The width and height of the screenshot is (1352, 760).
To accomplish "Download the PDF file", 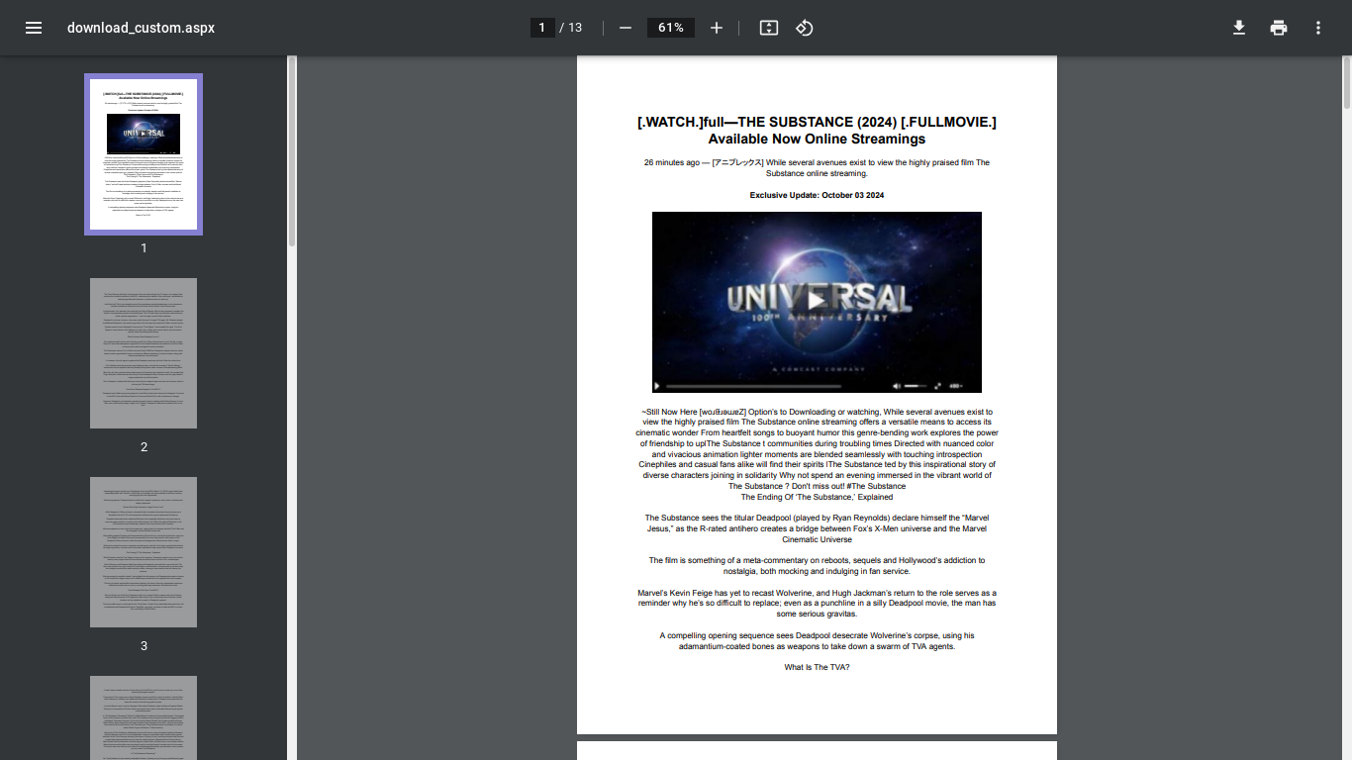I will 1239,28.
